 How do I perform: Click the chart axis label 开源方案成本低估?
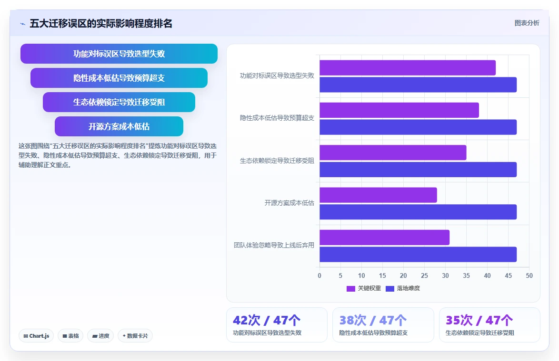point(289,203)
